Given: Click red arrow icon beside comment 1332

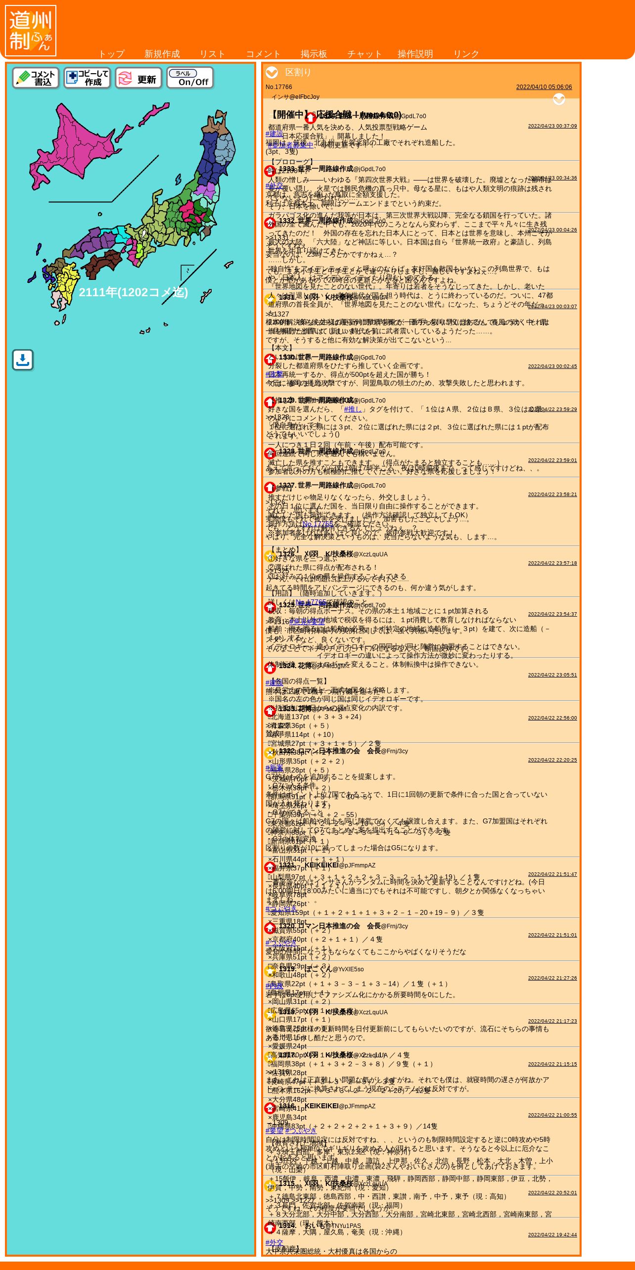Looking at the screenshot, I should pyautogui.click(x=270, y=223).
